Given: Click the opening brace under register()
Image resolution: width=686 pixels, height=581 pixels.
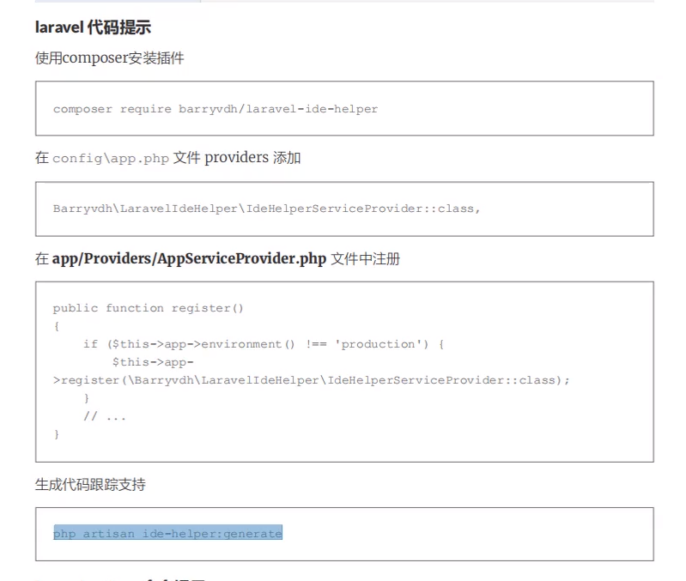Looking at the screenshot, I should click(57, 326).
